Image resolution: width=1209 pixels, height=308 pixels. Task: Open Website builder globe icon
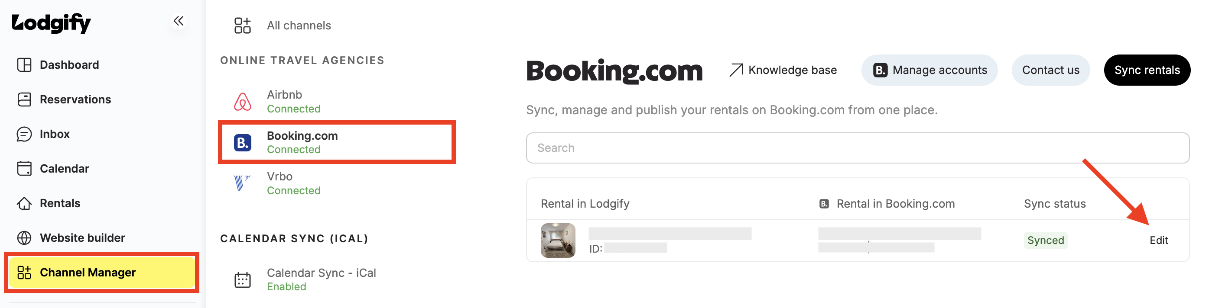pos(24,238)
